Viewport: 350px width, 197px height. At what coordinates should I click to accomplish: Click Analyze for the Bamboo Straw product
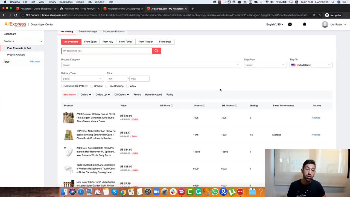(316, 135)
